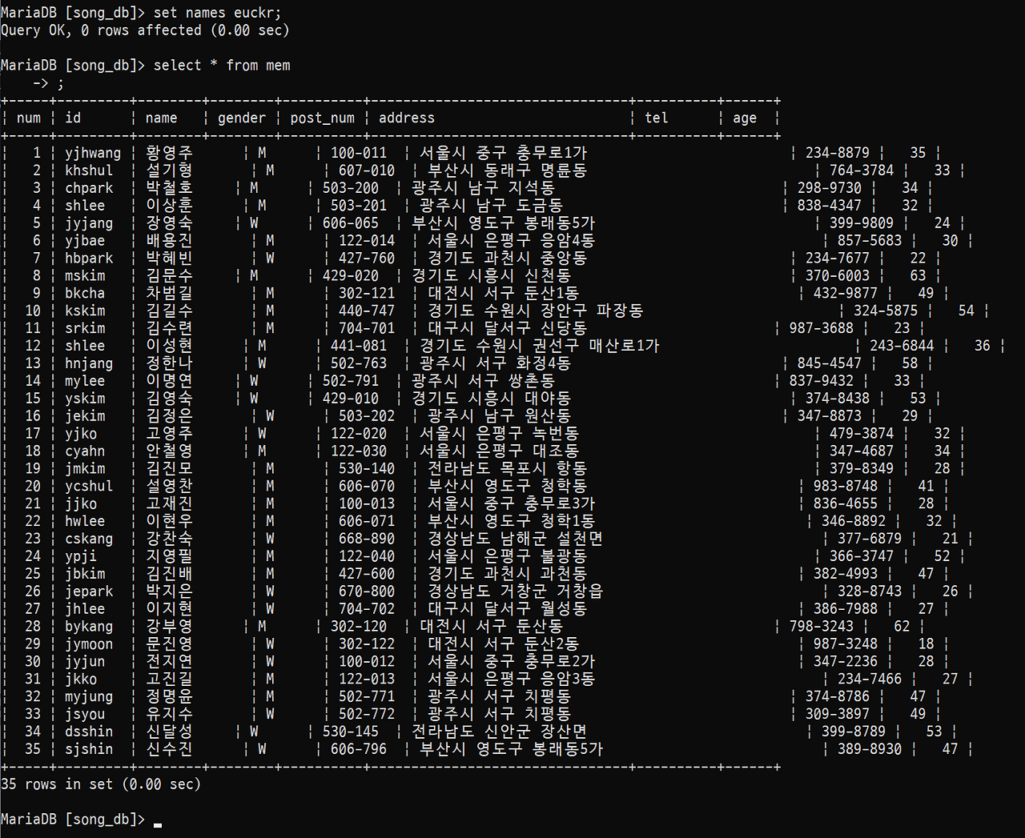Image resolution: width=1025 pixels, height=838 pixels.
Task: Select the post number 670-800
Action: [x=366, y=591]
